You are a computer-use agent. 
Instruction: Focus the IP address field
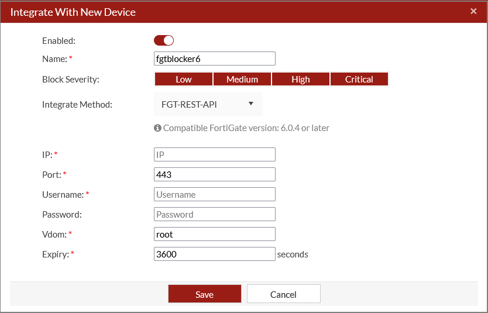coord(214,154)
